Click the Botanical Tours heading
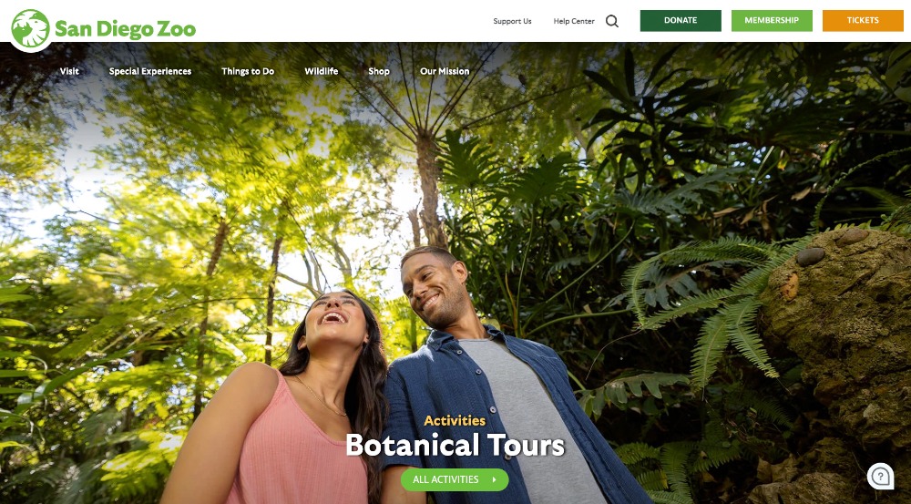The width and height of the screenshot is (911, 504). pyautogui.click(x=455, y=446)
